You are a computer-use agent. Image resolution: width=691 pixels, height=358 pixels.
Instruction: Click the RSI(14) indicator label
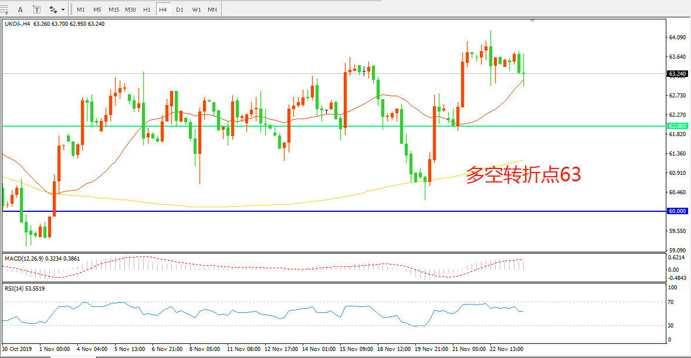[x=25, y=288]
